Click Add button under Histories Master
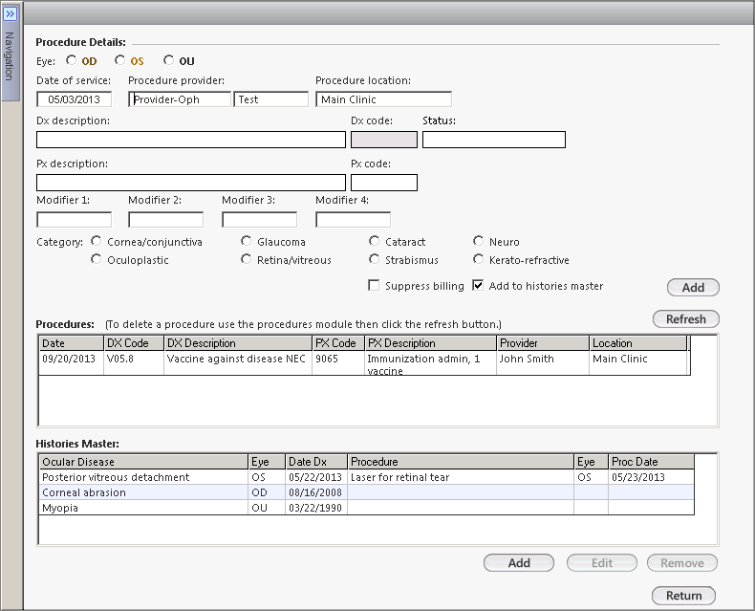Image resolution: width=755 pixels, height=611 pixels. [x=519, y=563]
